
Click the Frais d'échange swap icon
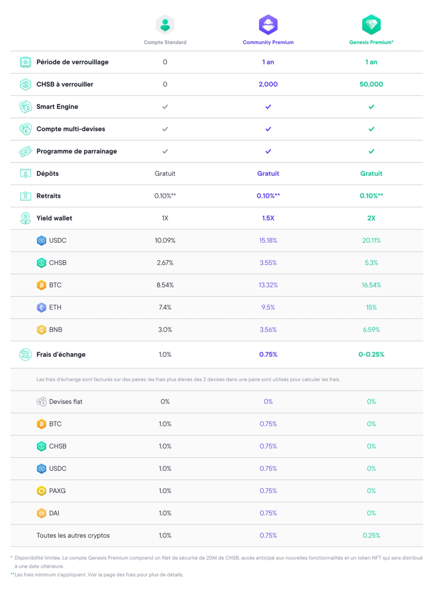click(x=26, y=355)
